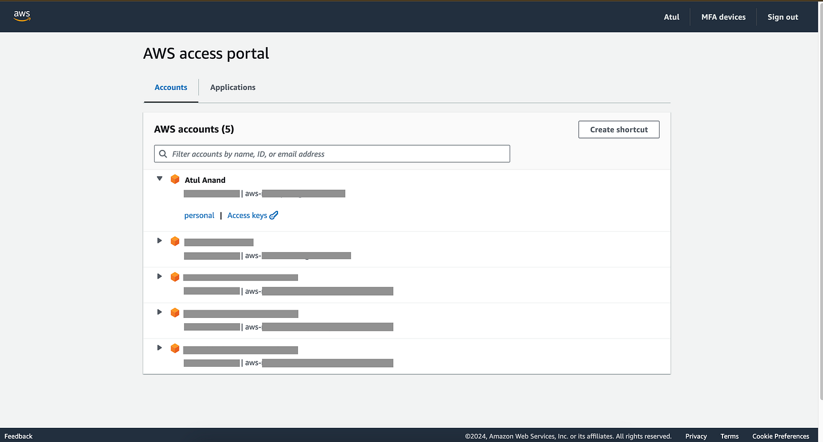823x442 pixels.
Task: Expand the last AWS account row
Action: pos(159,348)
